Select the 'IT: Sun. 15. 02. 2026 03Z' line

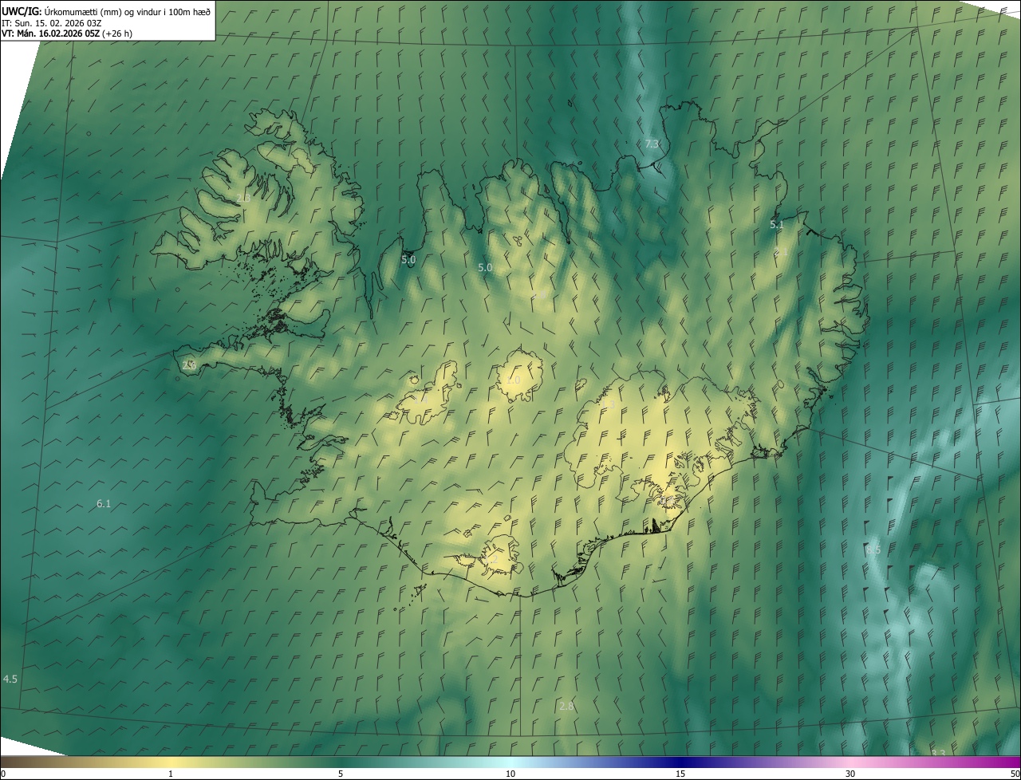(51, 22)
